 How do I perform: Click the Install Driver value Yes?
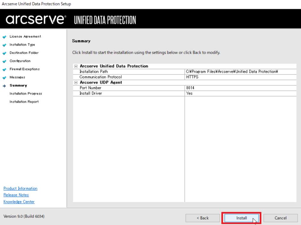[x=189, y=93]
